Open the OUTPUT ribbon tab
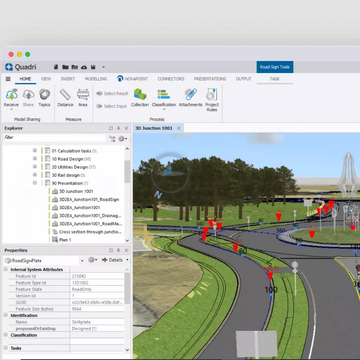This screenshot has width=360, height=360. (x=243, y=79)
